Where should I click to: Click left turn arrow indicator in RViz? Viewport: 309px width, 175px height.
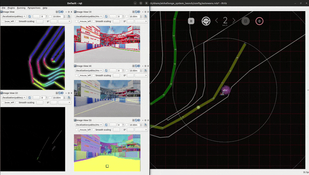[x=216, y=20]
